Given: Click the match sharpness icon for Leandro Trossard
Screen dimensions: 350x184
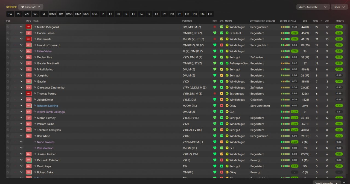Looking at the screenshot, I should 221,45.
